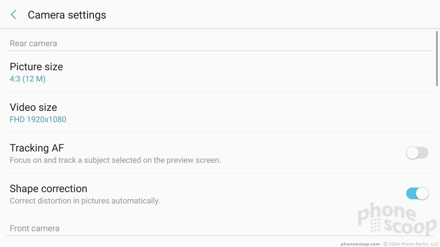Click the phonescoop.com footer text
Screen dimensions: 440x247
coord(360,244)
